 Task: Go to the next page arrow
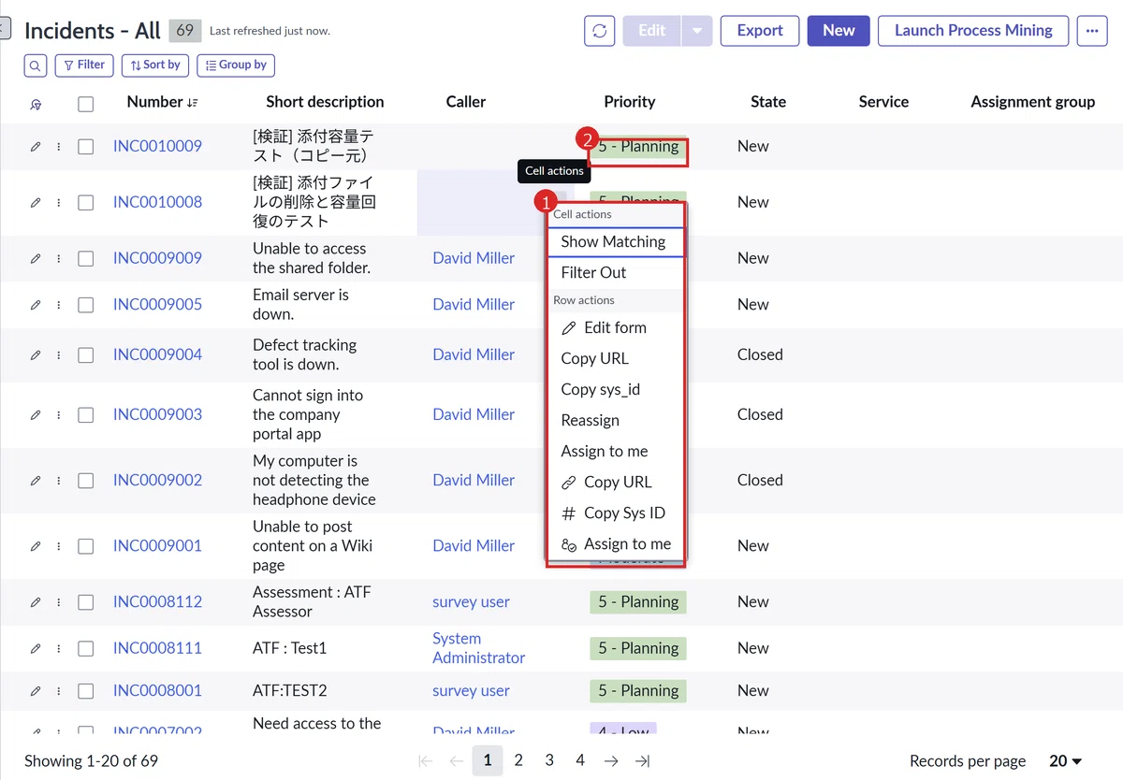611,761
